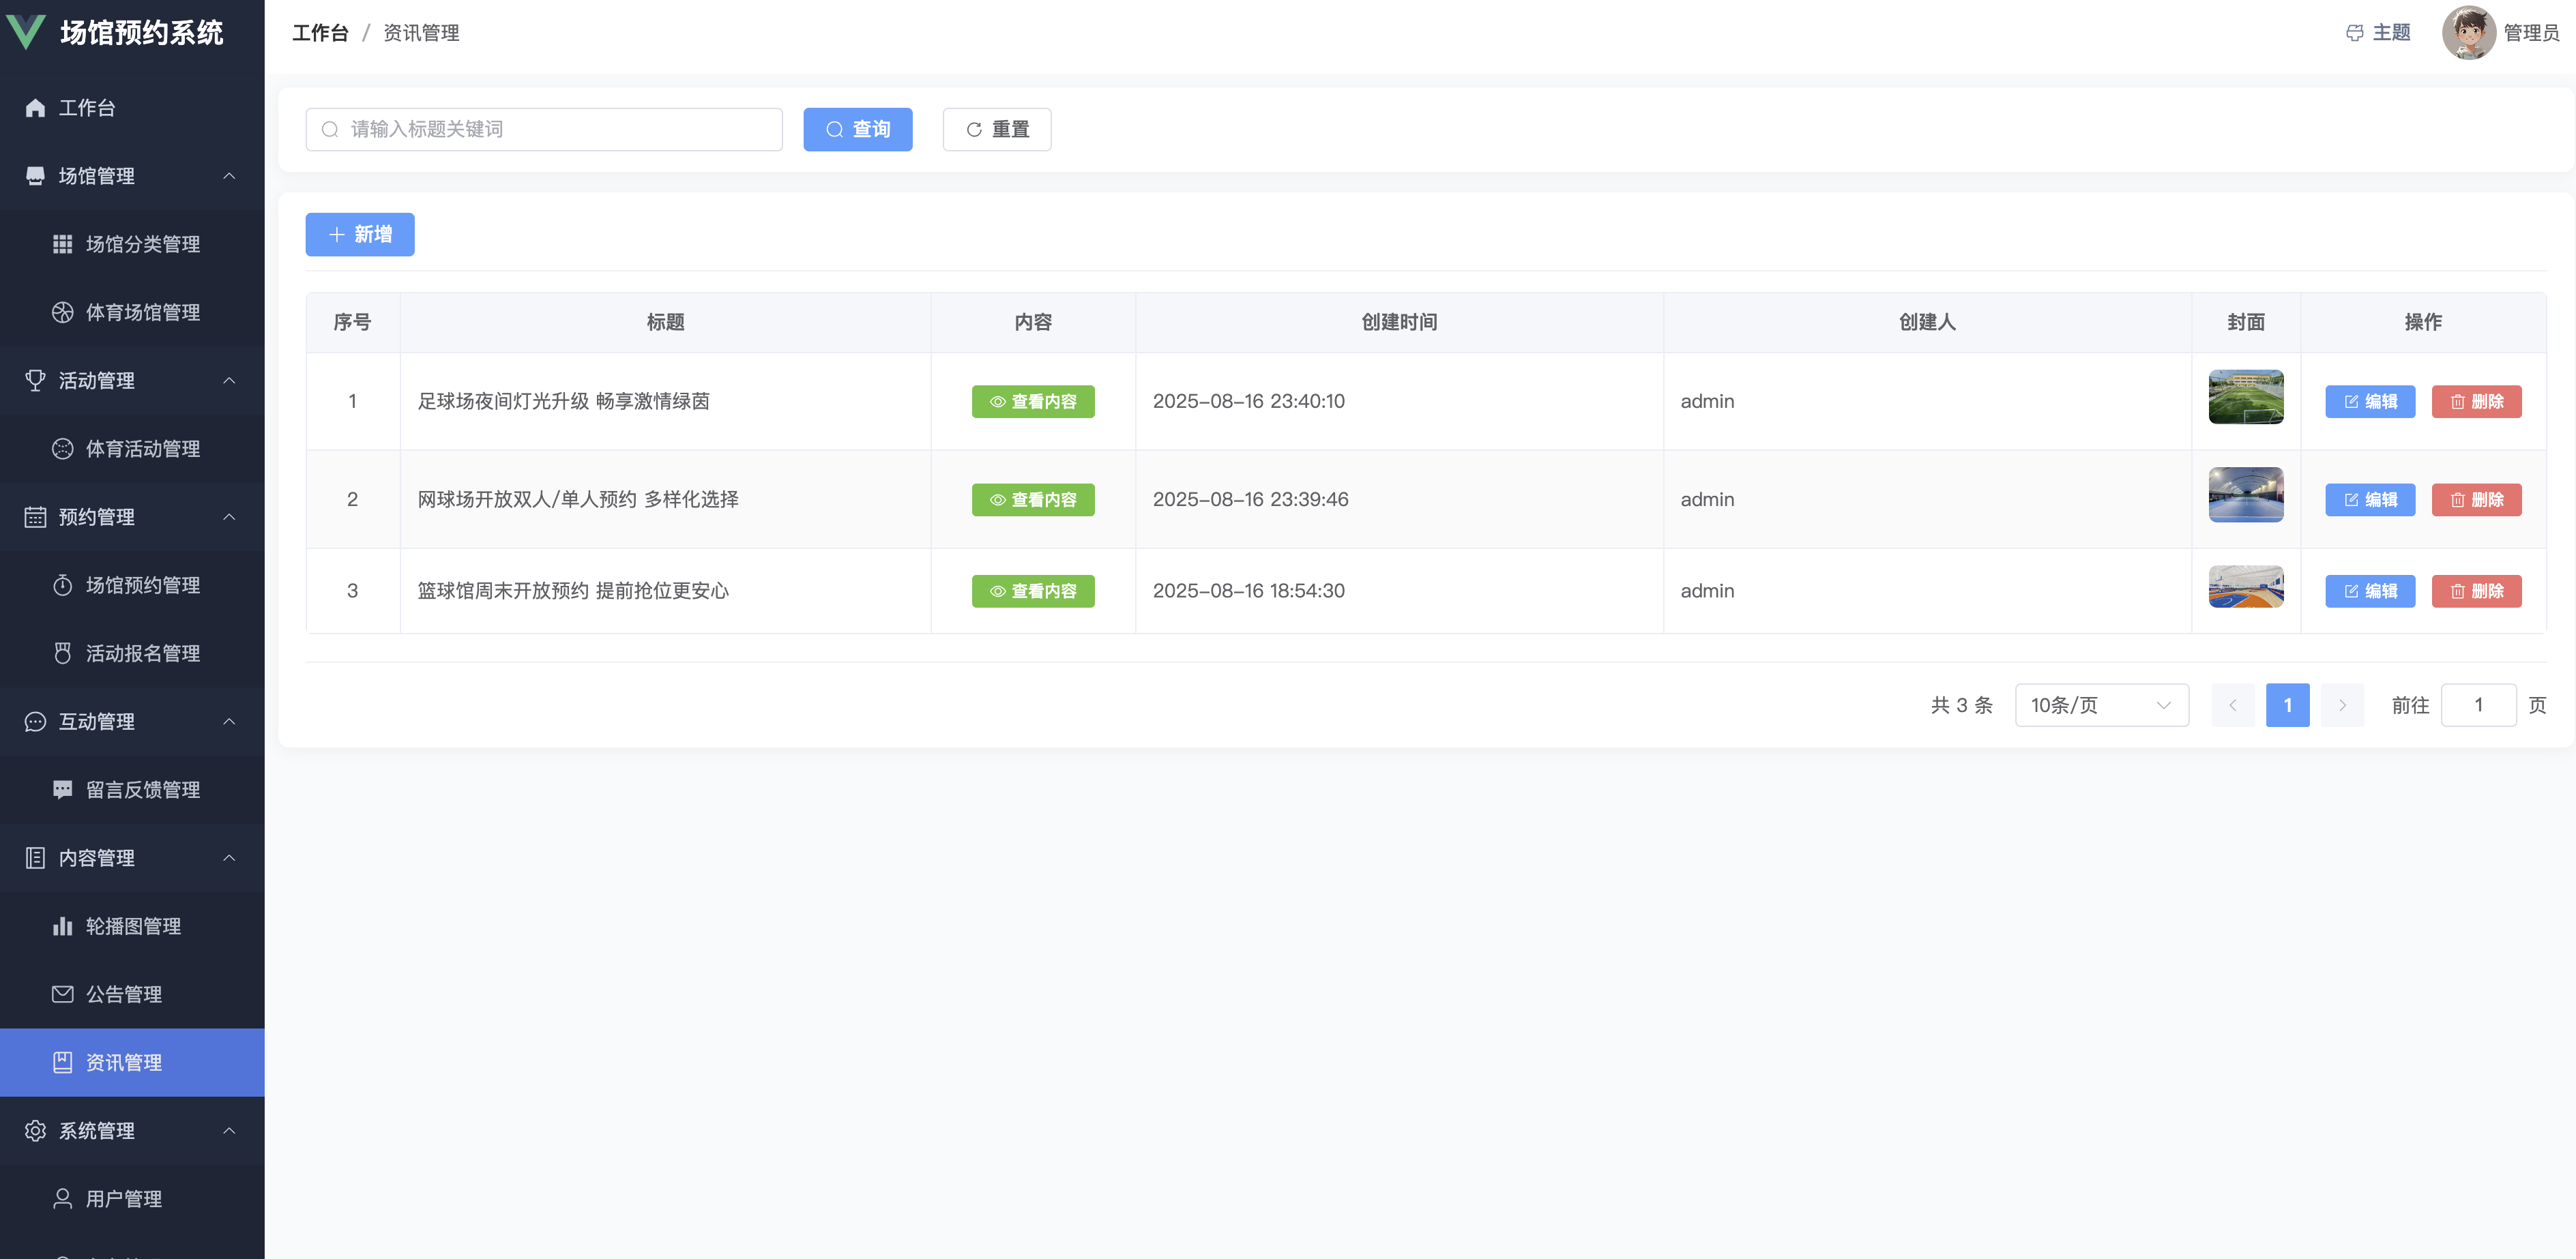Click the blue 新增 button
This screenshot has height=1259, width=2576.
click(360, 234)
